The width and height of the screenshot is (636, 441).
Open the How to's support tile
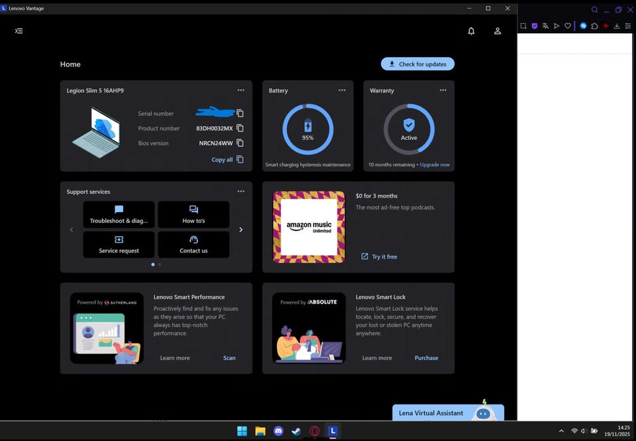[193, 214]
